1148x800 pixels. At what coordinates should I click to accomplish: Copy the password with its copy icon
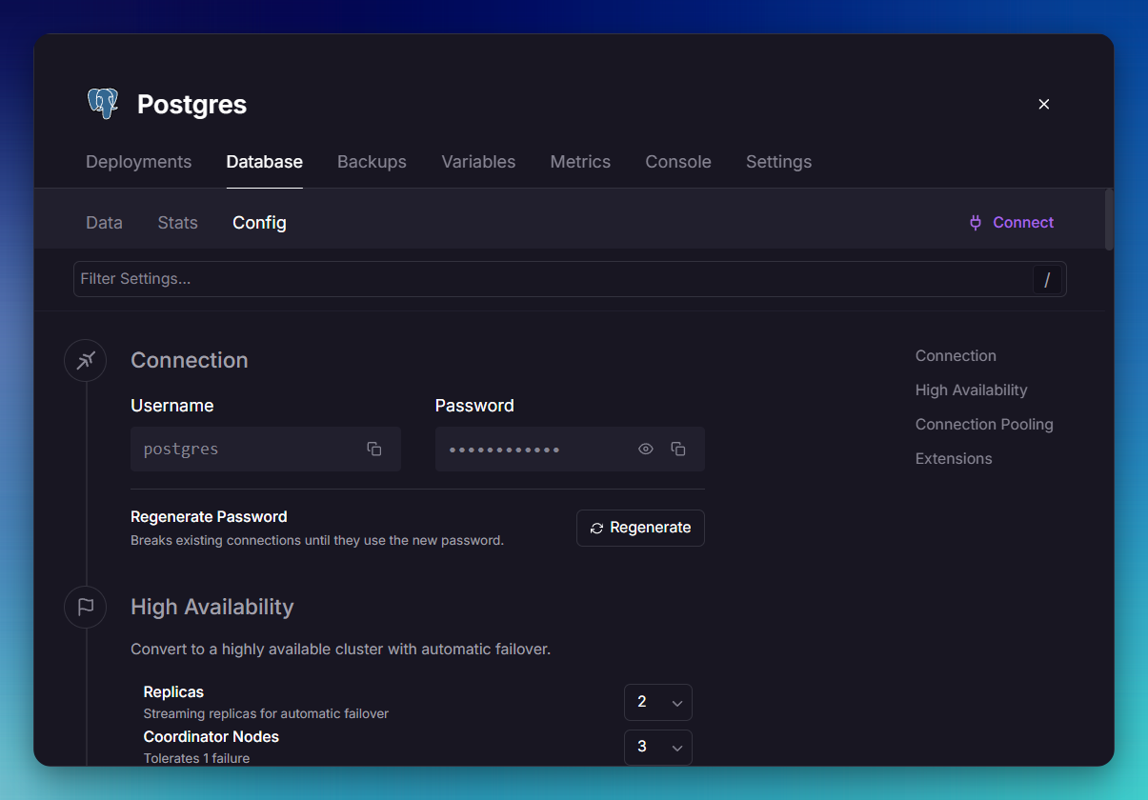coord(678,449)
